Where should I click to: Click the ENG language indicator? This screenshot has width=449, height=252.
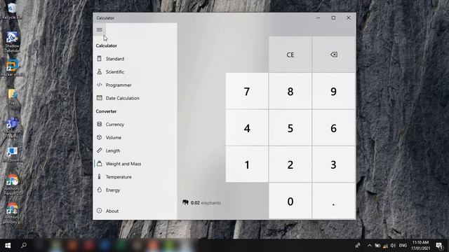tap(403, 246)
